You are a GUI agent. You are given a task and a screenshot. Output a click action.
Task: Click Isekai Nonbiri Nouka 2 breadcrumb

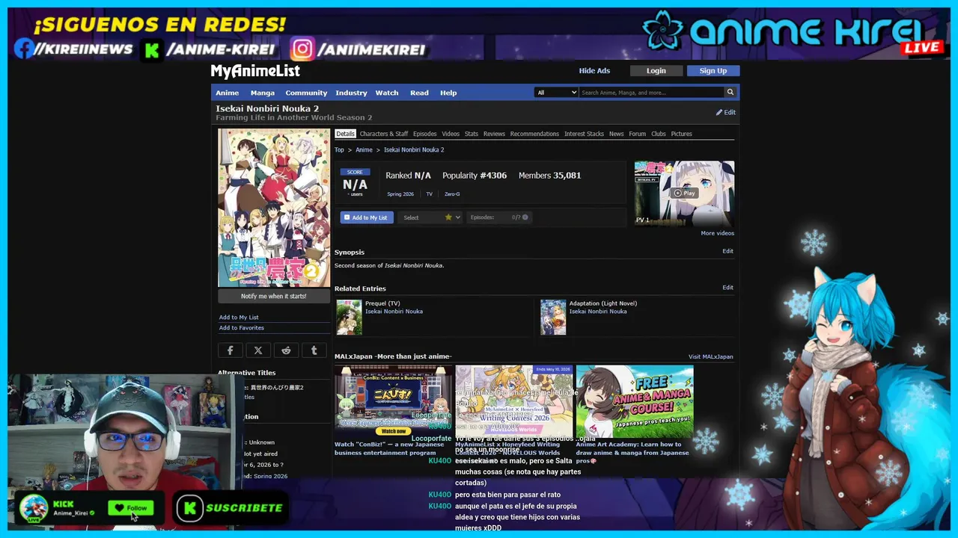tap(414, 150)
